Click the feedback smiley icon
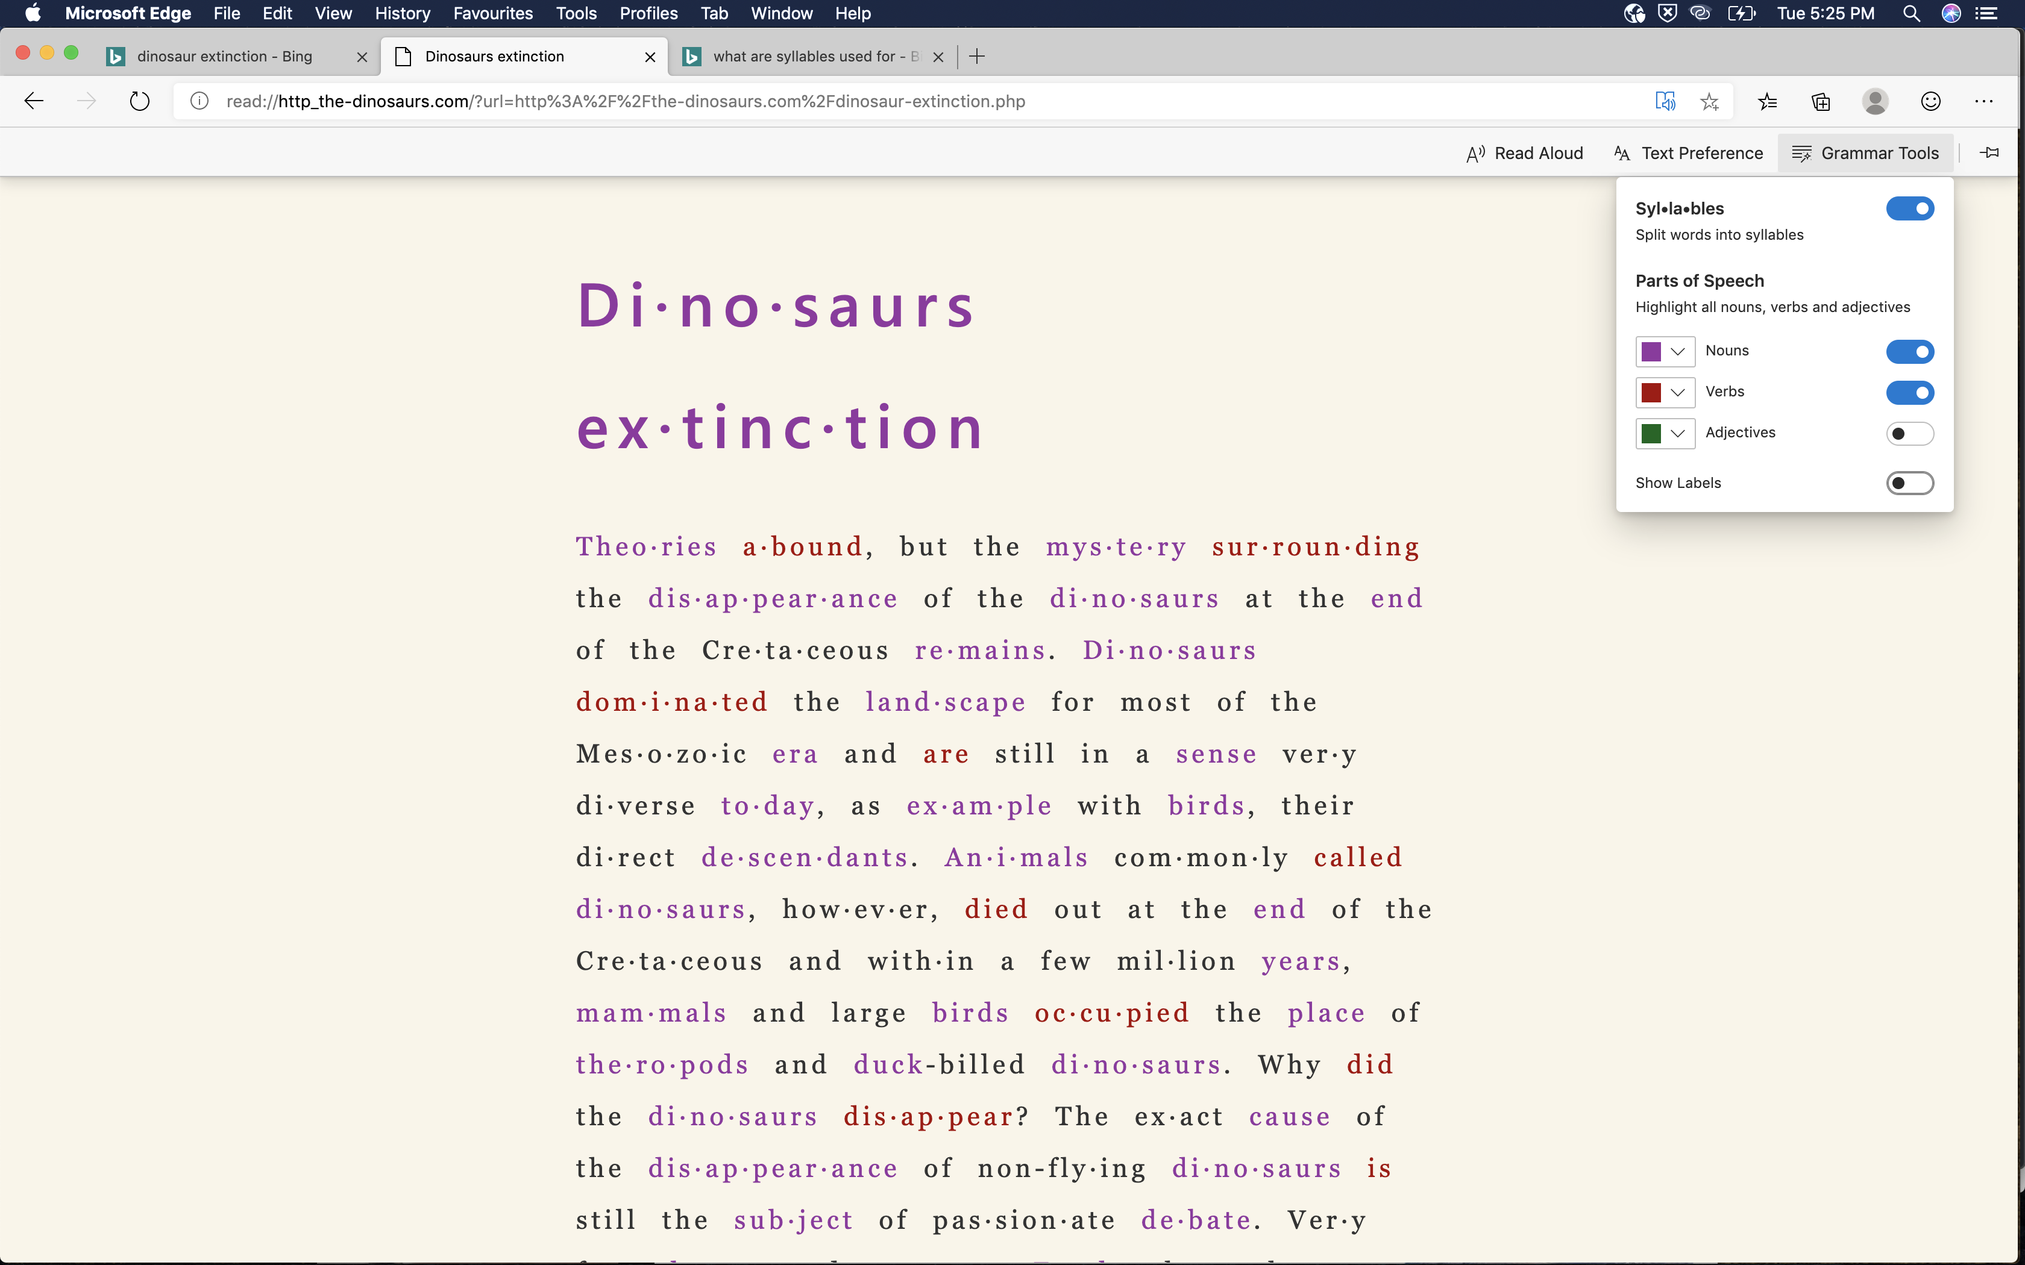This screenshot has width=2025, height=1265. point(1930,101)
